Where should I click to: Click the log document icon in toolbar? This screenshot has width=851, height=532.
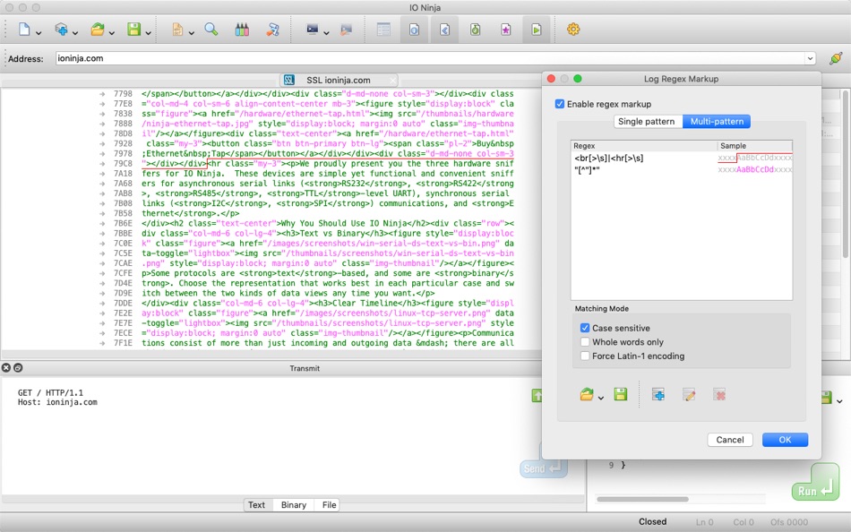pos(177,30)
